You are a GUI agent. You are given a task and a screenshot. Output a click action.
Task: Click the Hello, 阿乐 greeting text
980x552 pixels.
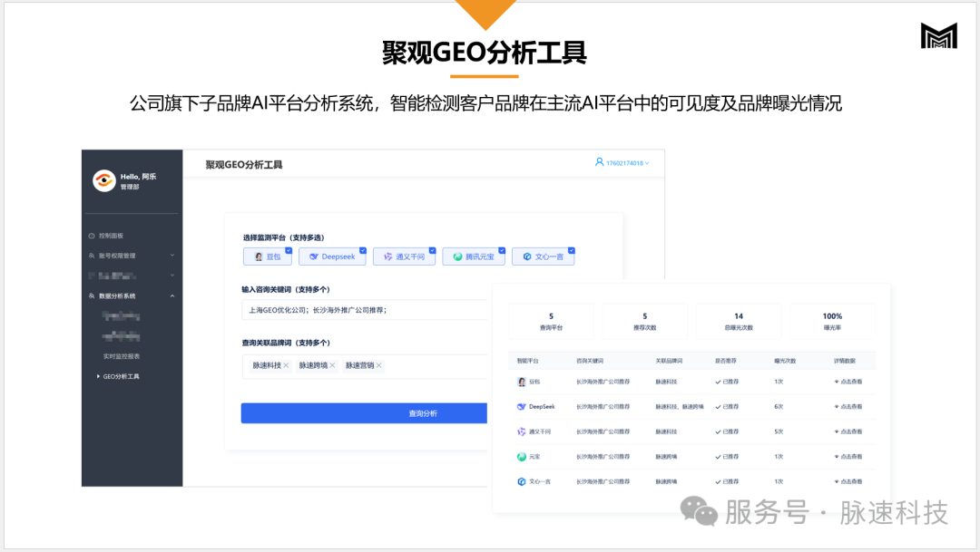[138, 177]
